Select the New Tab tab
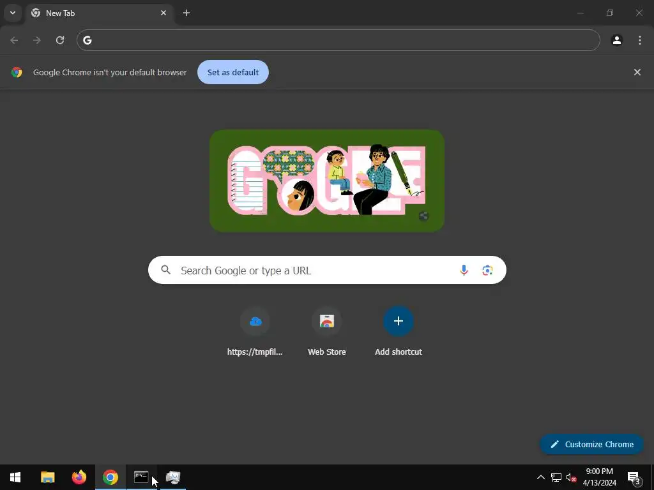The height and width of the screenshot is (490, 654). 99,13
